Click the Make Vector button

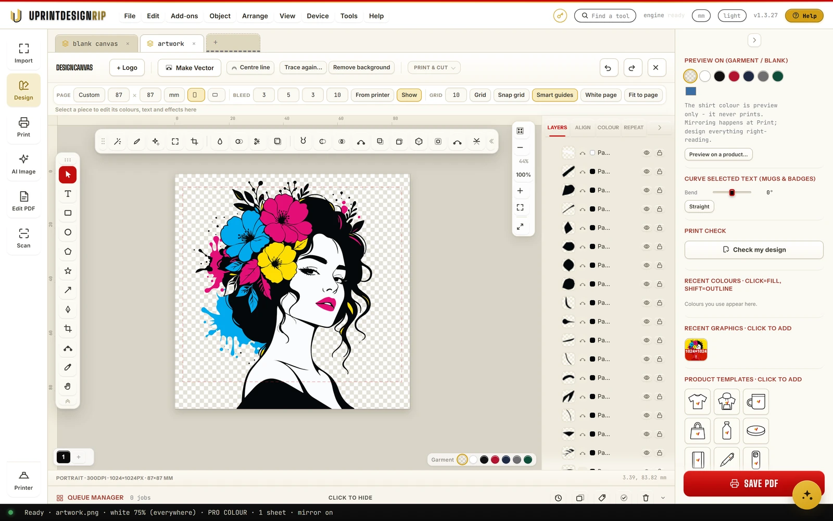pyautogui.click(x=190, y=68)
